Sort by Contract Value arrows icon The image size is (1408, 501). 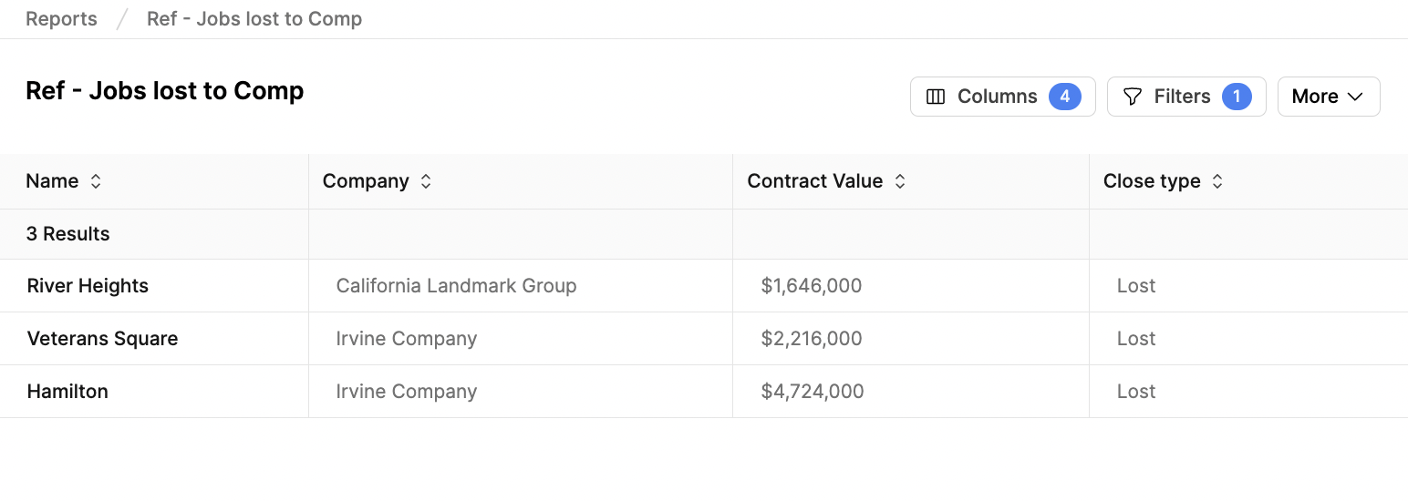tap(899, 181)
